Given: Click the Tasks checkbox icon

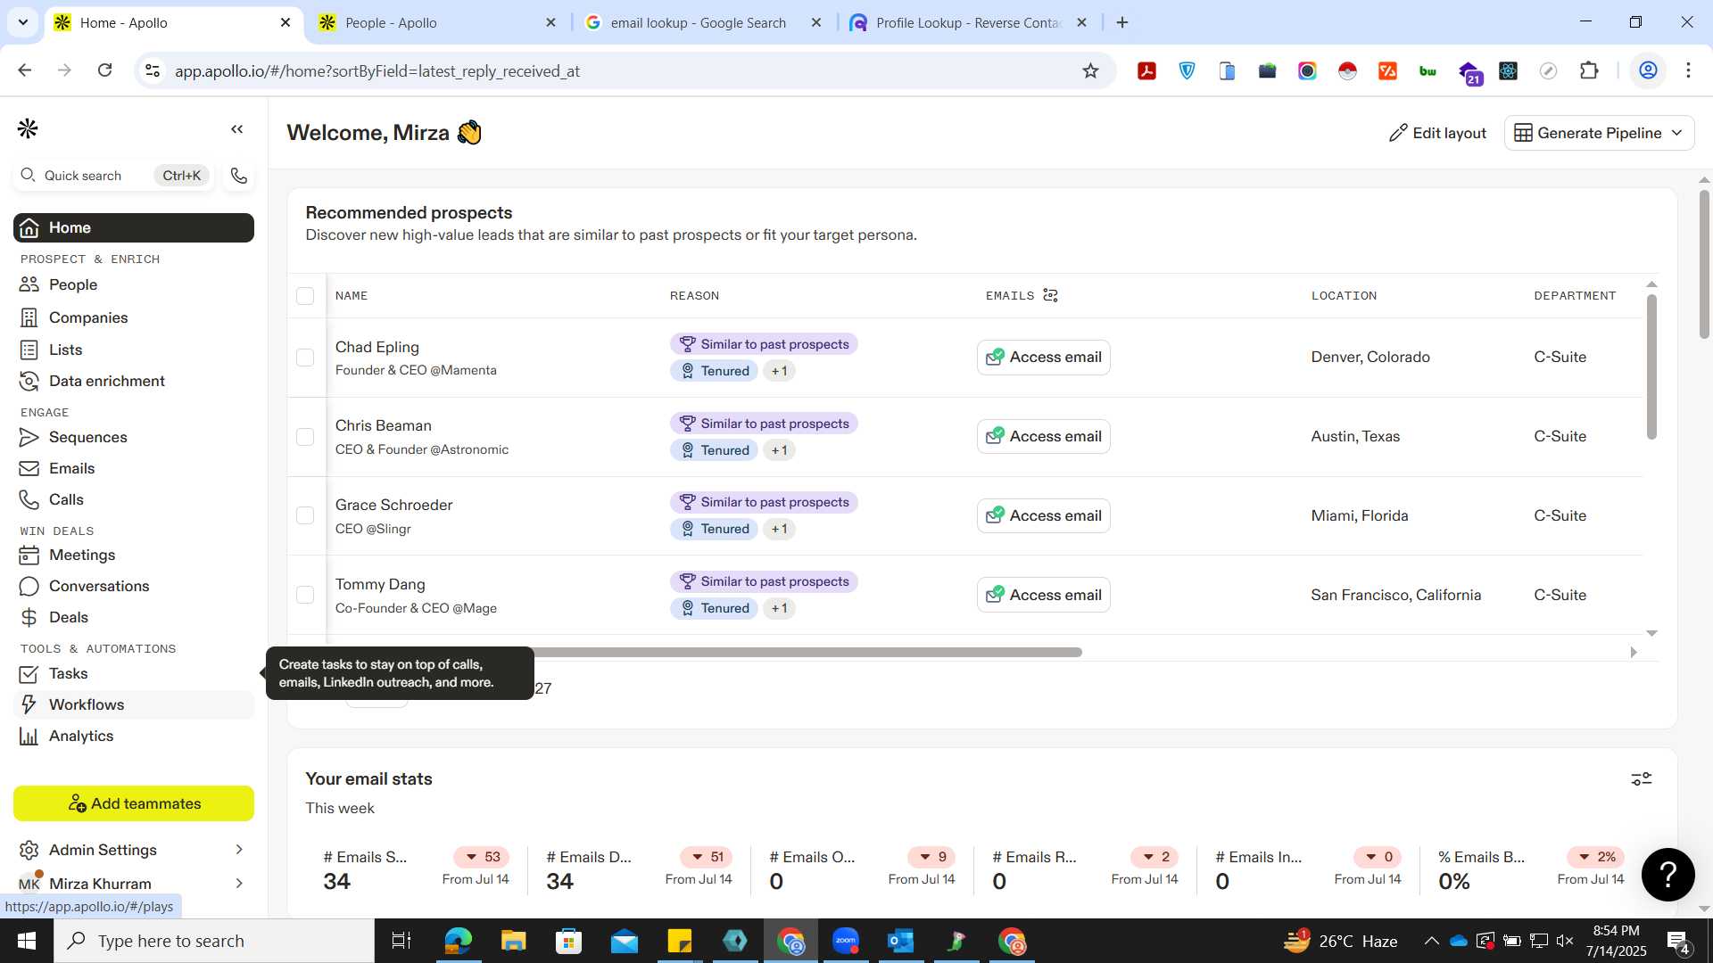Looking at the screenshot, I should (x=29, y=673).
